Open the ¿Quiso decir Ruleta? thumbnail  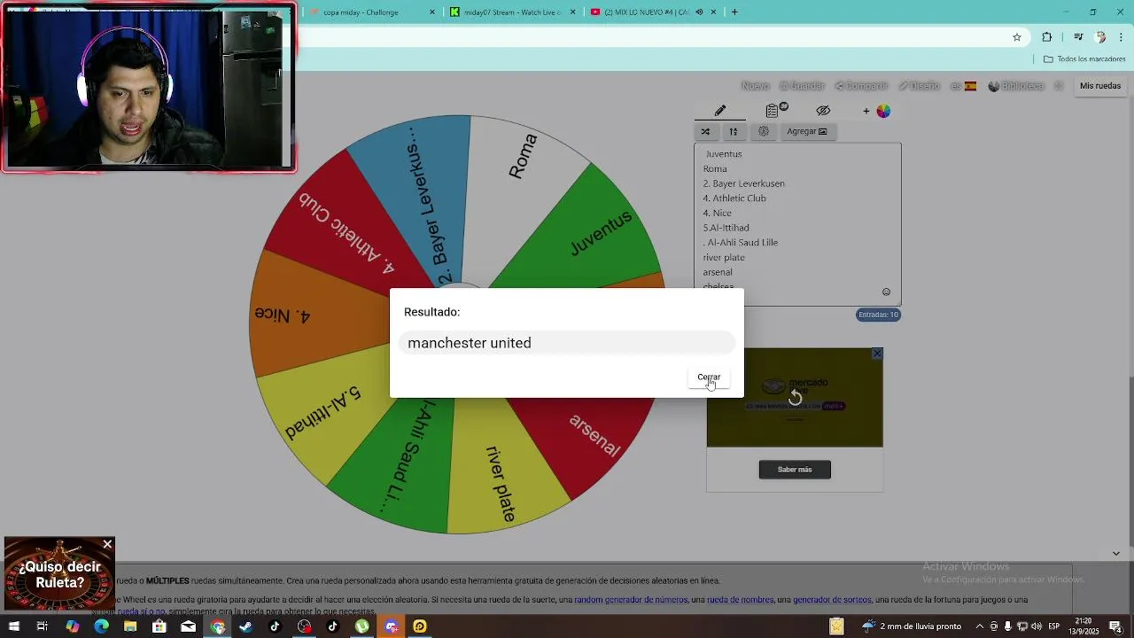pos(58,575)
